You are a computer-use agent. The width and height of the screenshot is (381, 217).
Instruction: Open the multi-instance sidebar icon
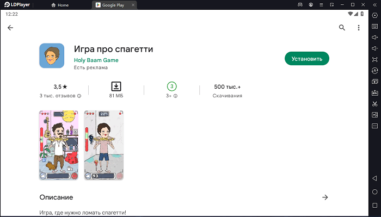click(x=374, y=82)
